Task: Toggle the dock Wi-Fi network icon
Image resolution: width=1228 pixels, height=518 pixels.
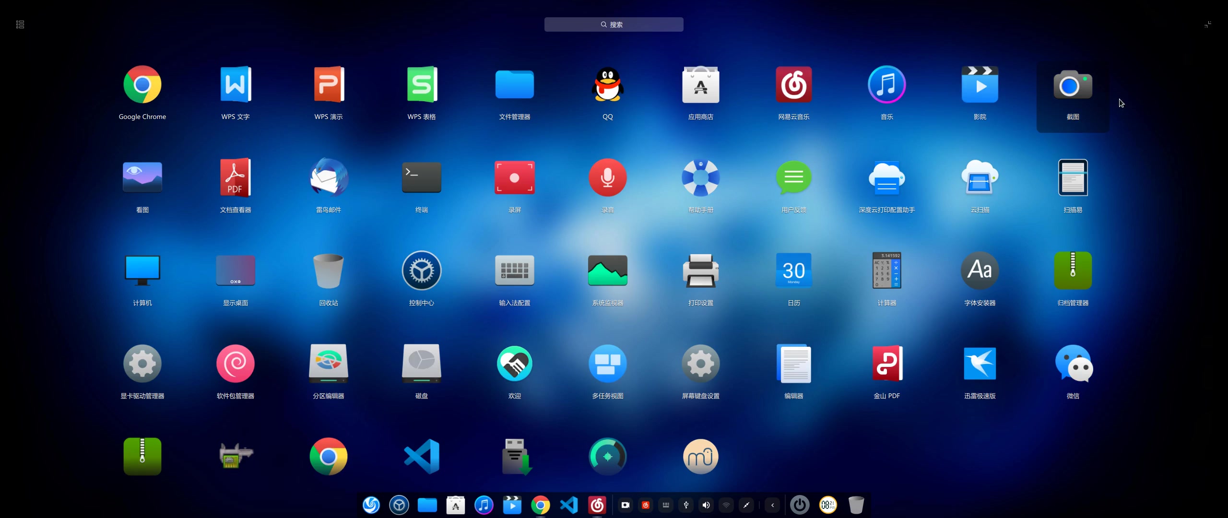Action: coord(726,505)
